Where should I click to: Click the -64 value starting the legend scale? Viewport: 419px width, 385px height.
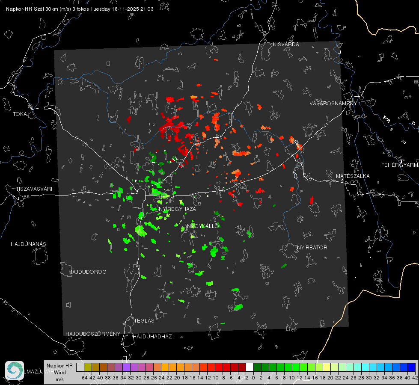[84, 378]
